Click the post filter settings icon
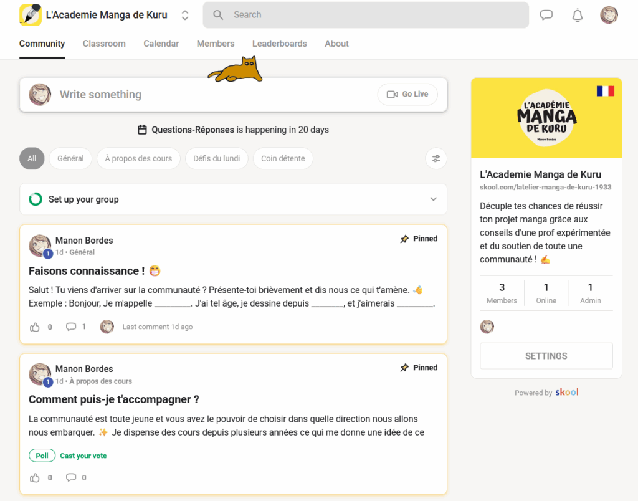 point(436,158)
